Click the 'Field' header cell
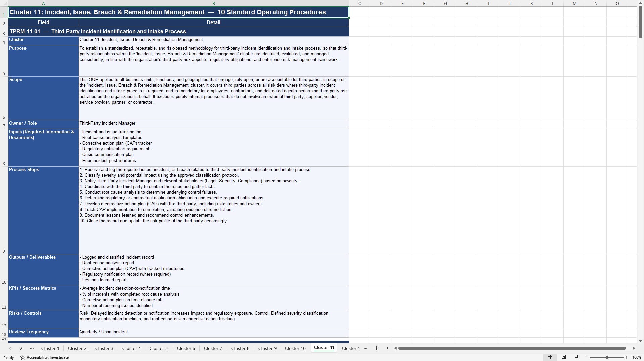 43,22
